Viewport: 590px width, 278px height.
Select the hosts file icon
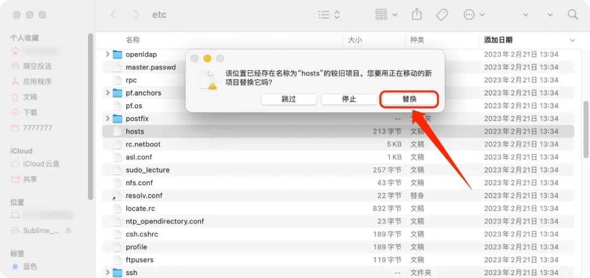click(118, 131)
